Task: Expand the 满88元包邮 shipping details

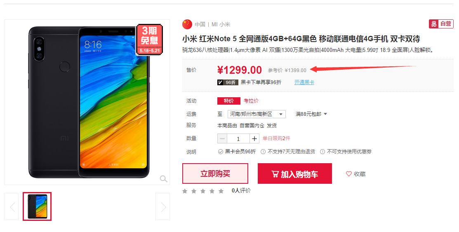Action: (x=311, y=114)
